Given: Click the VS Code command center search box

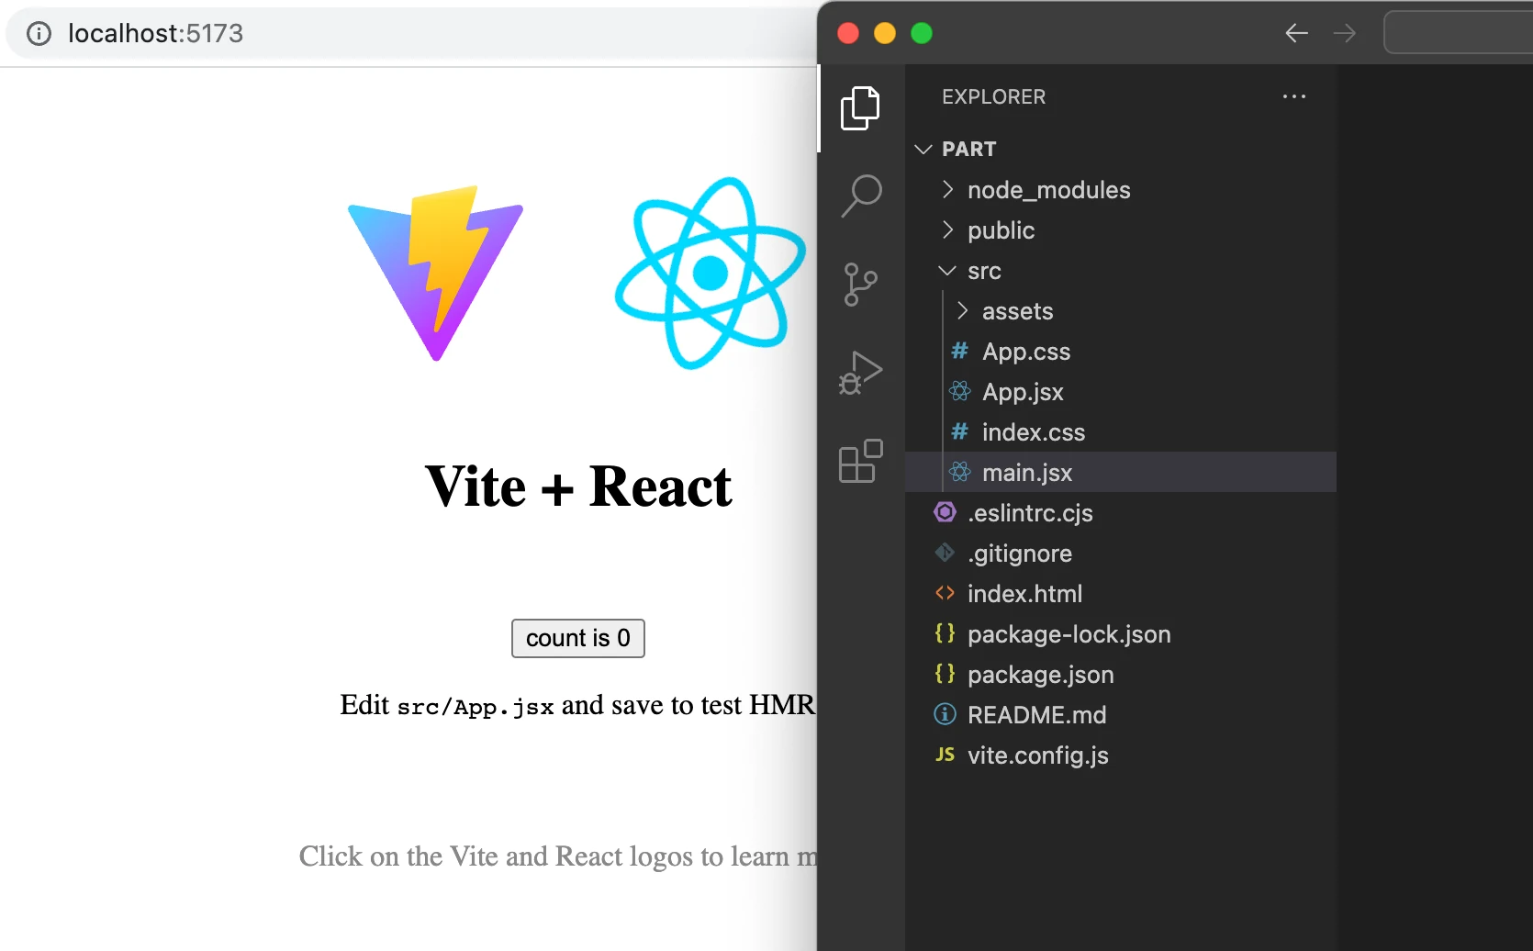Looking at the screenshot, I should pyautogui.click(x=1458, y=33).
